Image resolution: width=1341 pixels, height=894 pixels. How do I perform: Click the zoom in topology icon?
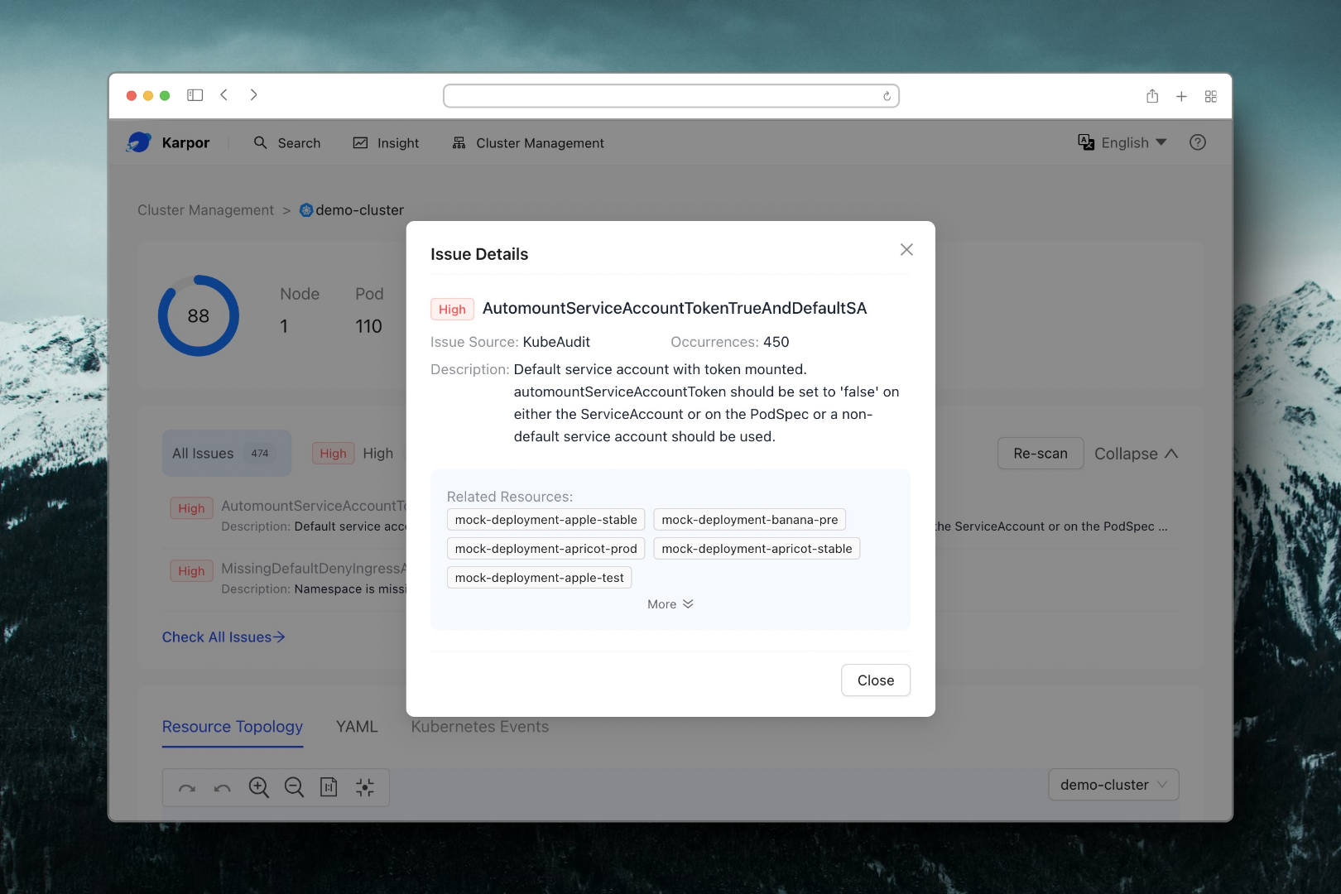pos(259,787)
